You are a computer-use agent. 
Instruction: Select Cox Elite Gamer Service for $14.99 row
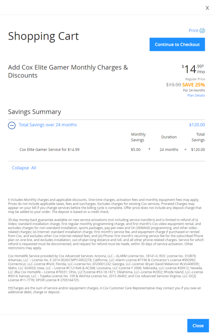click(106, 150)
